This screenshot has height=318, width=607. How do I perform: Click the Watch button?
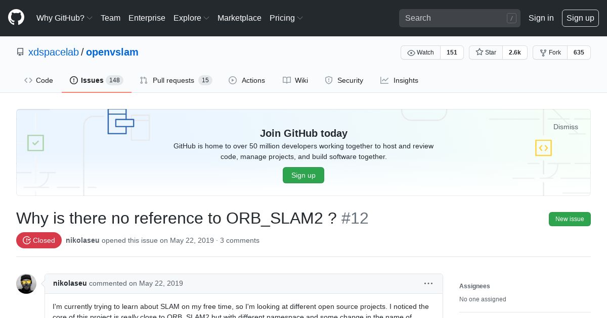[421, 52]
